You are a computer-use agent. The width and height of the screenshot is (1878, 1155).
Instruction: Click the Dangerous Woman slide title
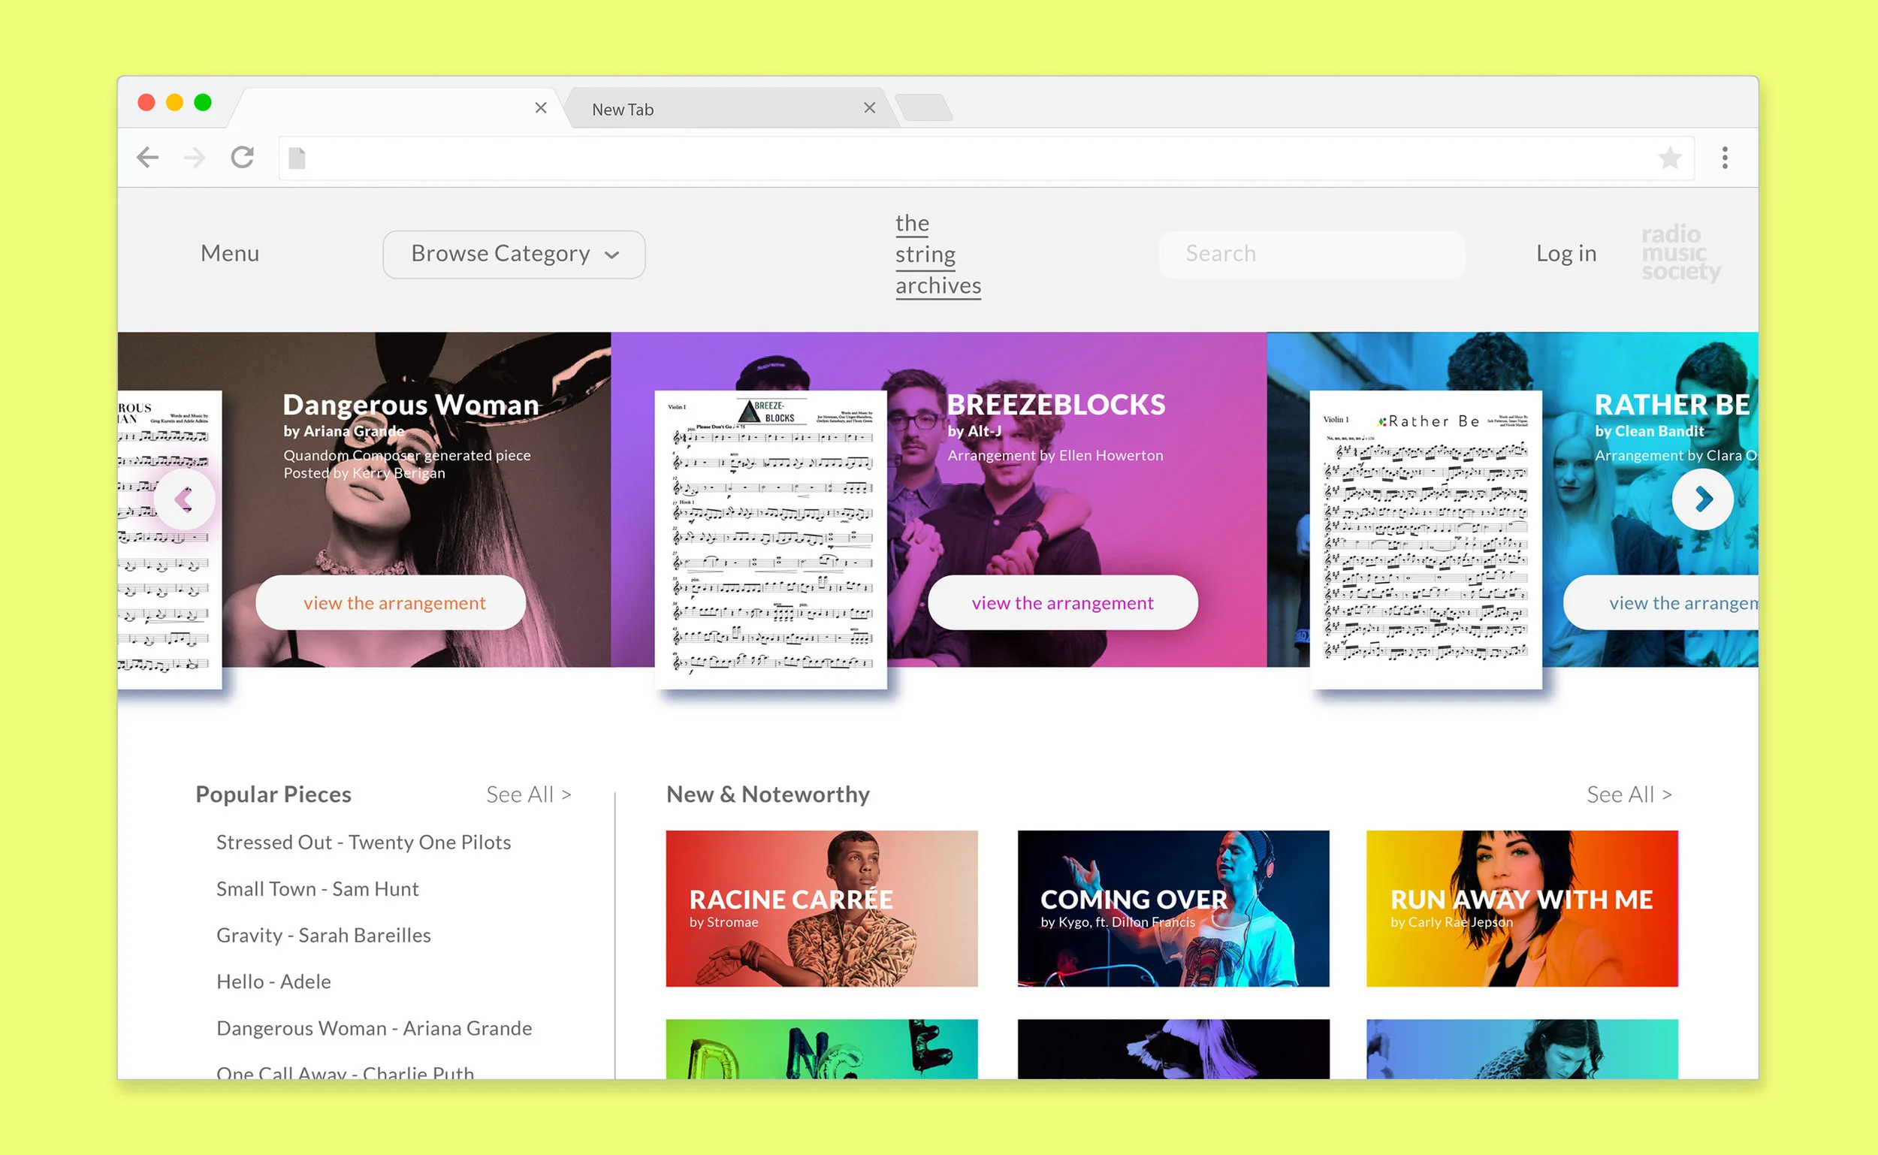point(410,405)
